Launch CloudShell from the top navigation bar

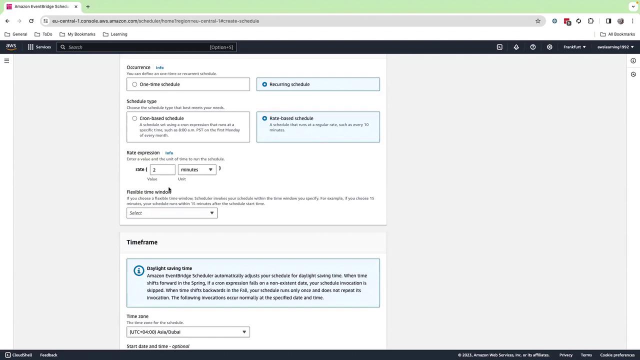pos(499,47)
